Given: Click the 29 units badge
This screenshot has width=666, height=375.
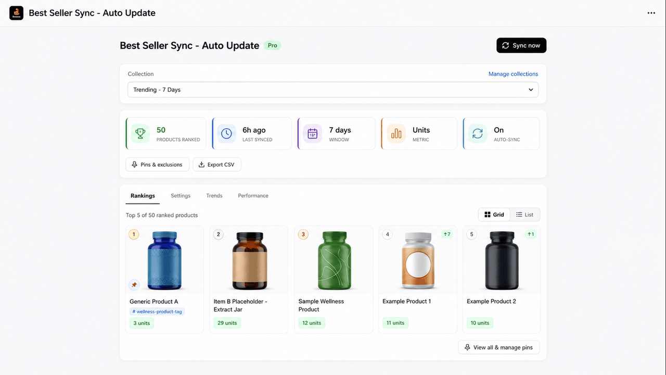Looking at the screenshot, I should click(x=227, y=323).
